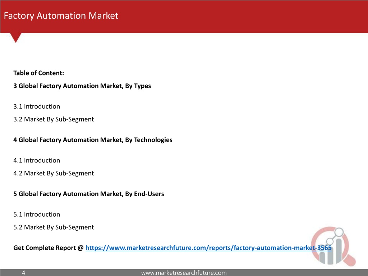The width and height of the screenshot is (368, 276).
Task: Select heading '3 Global Factory Automation Market, By Types'
Action: [x=82, y=86]
